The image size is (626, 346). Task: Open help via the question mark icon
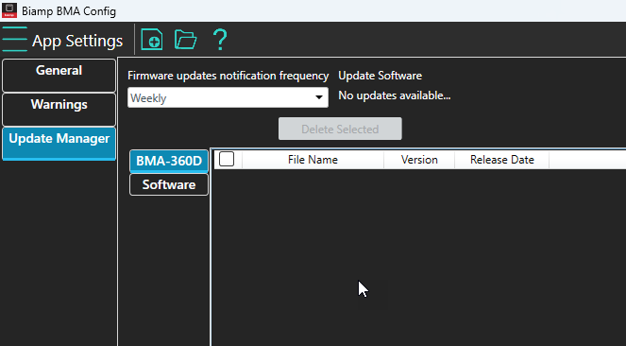tap(220, 40)
